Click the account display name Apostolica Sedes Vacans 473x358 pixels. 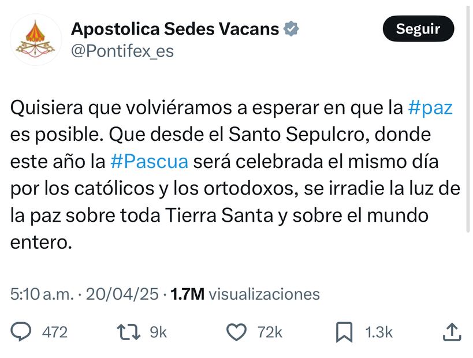[173, 27]
